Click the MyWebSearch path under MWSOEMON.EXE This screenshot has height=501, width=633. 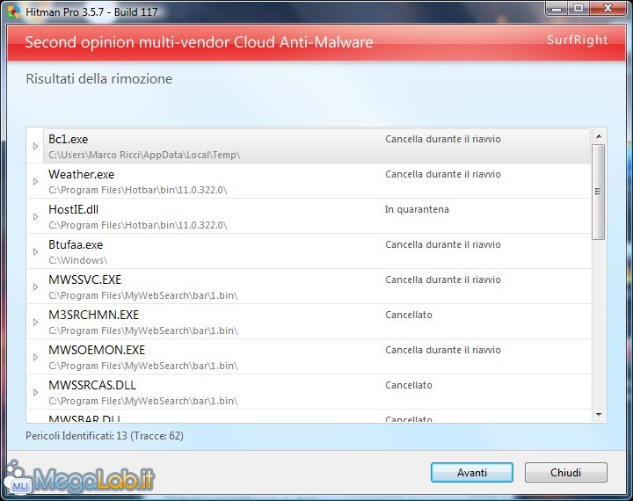pos(143,366)
